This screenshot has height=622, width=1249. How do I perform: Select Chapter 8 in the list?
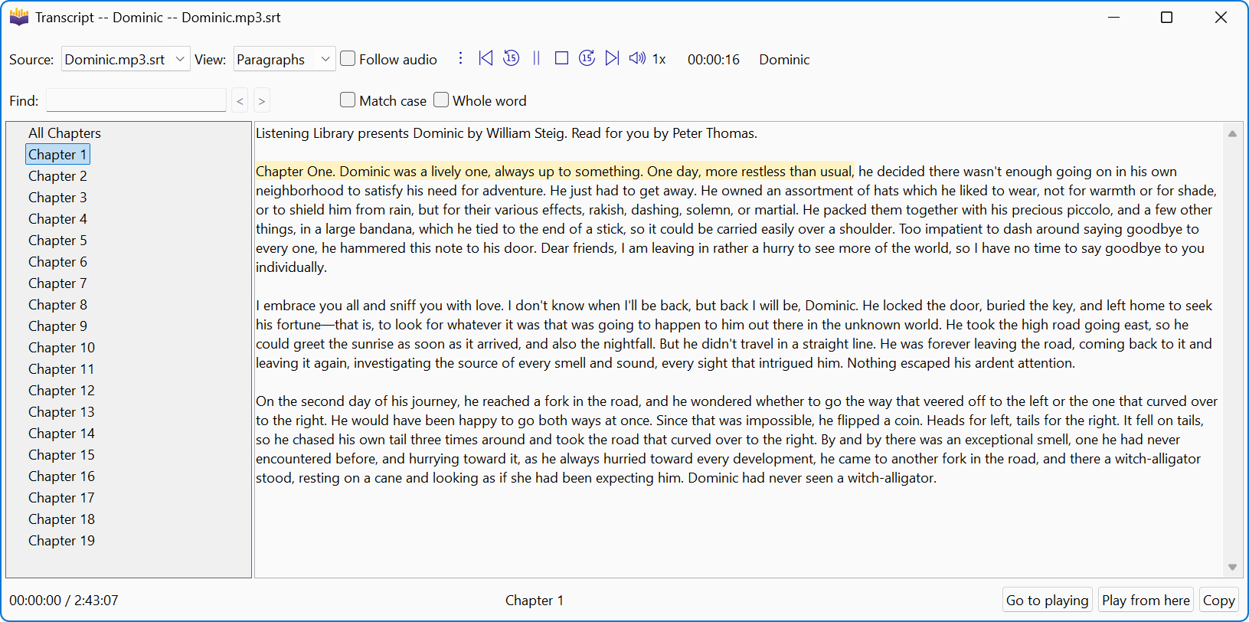coord(57,305)
